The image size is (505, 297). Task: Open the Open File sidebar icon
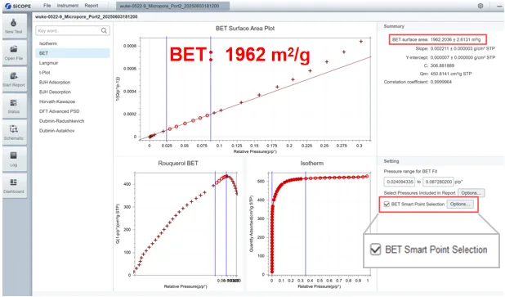[x=14, y=49]
